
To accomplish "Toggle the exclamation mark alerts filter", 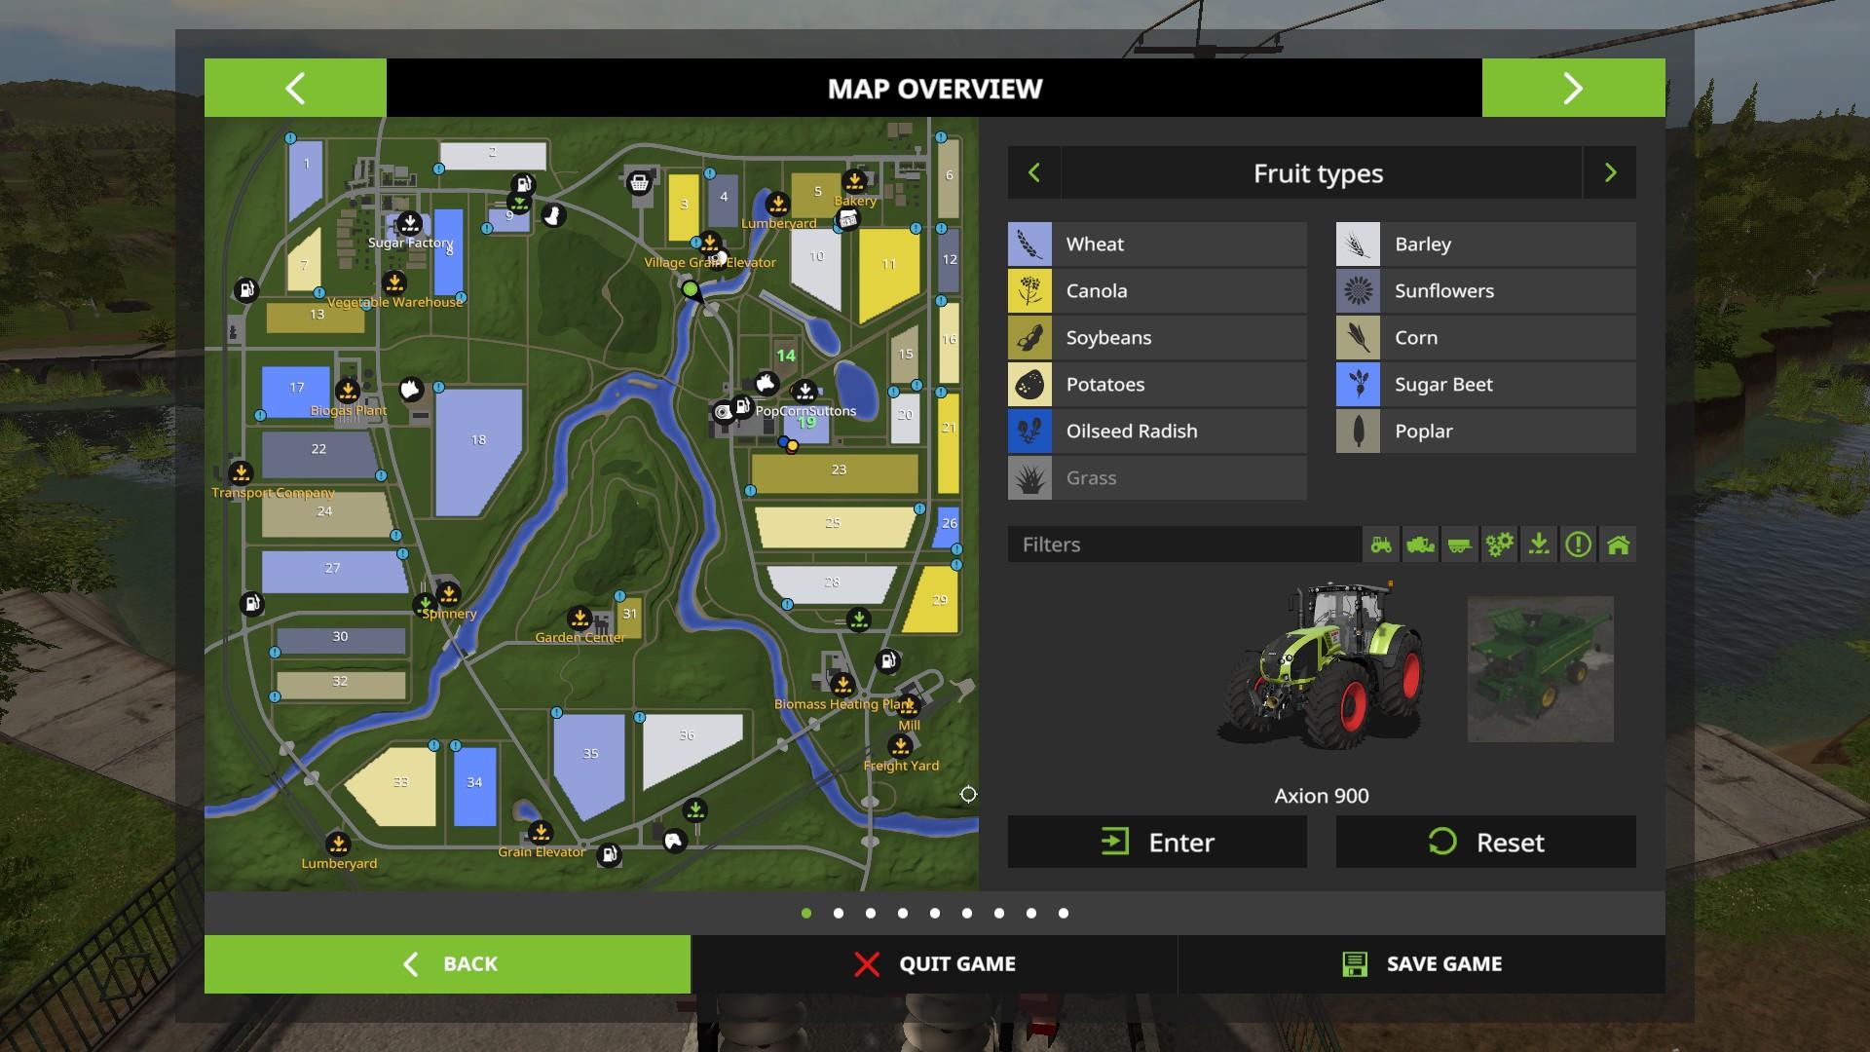I will coord(1578,545).
